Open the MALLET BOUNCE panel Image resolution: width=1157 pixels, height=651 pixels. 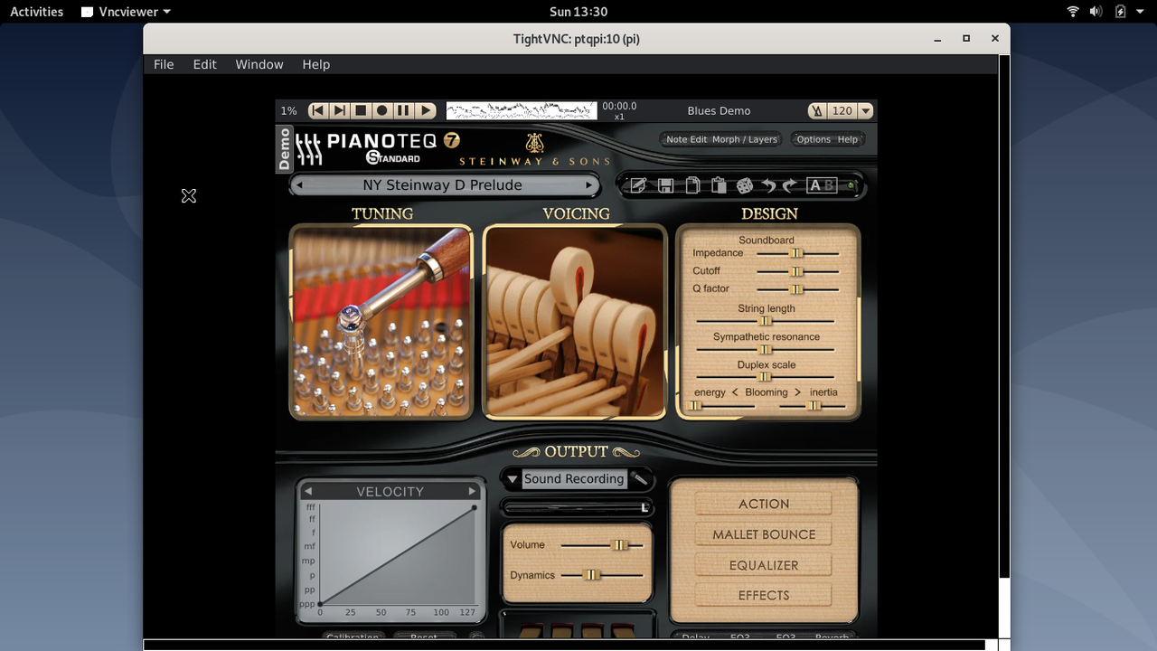pyautogui.click(x=764, y=534)
